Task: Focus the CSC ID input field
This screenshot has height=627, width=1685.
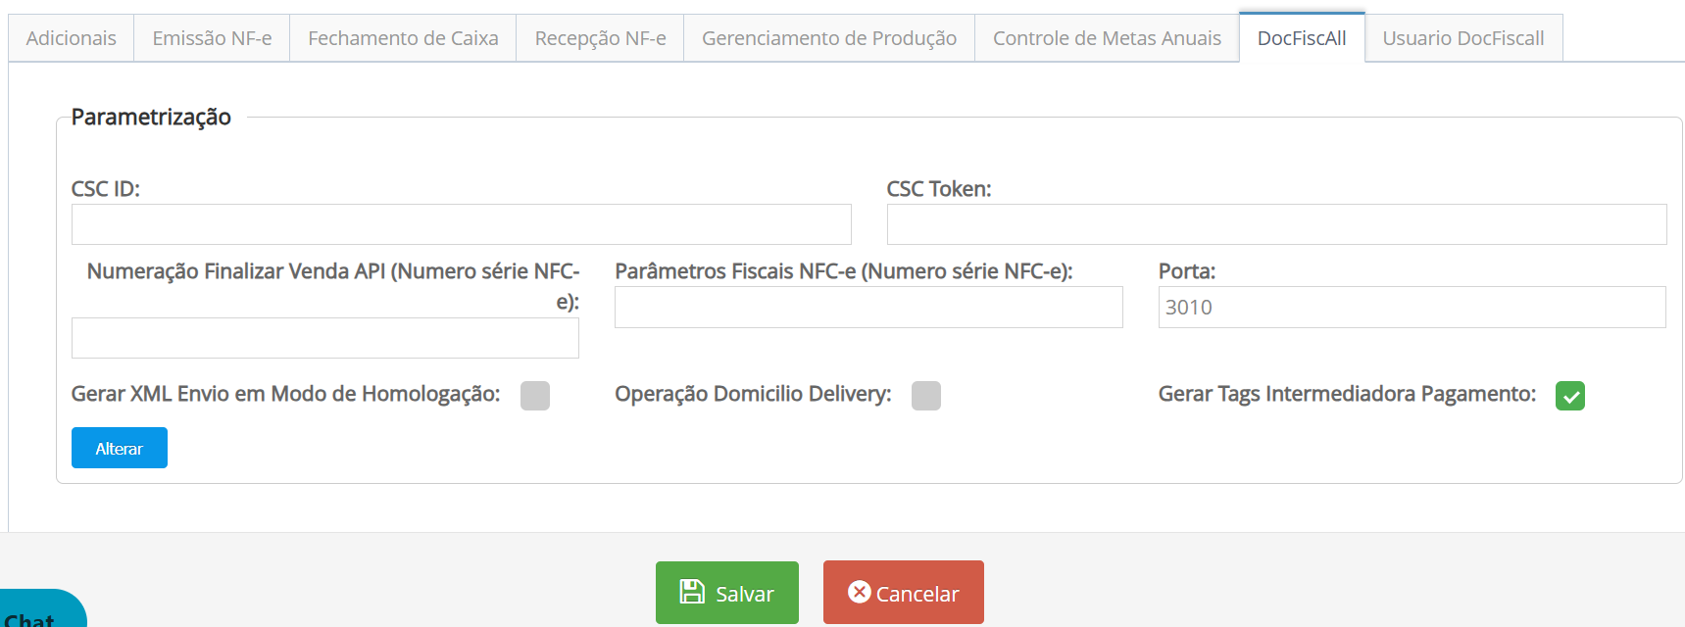Action: (x=461, y=224)
